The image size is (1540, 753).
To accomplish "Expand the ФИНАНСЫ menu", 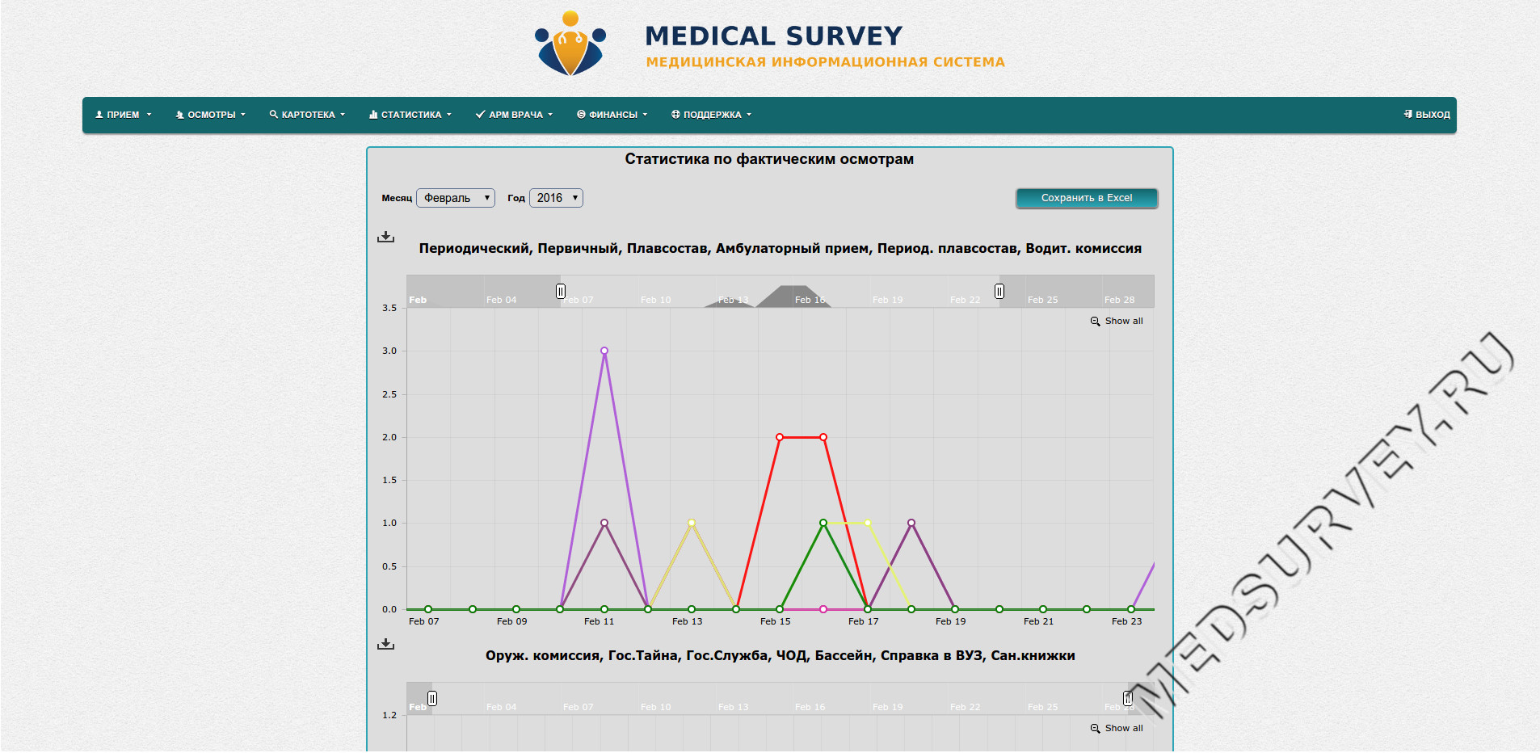I will click(x=612, y=115).
